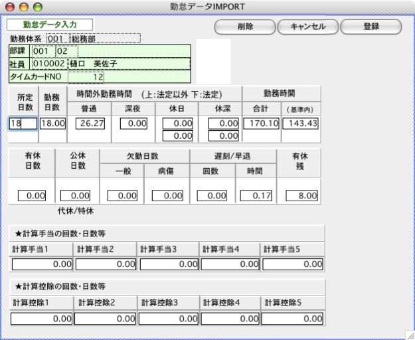Select the タイムカードNO field

point(86,77)
